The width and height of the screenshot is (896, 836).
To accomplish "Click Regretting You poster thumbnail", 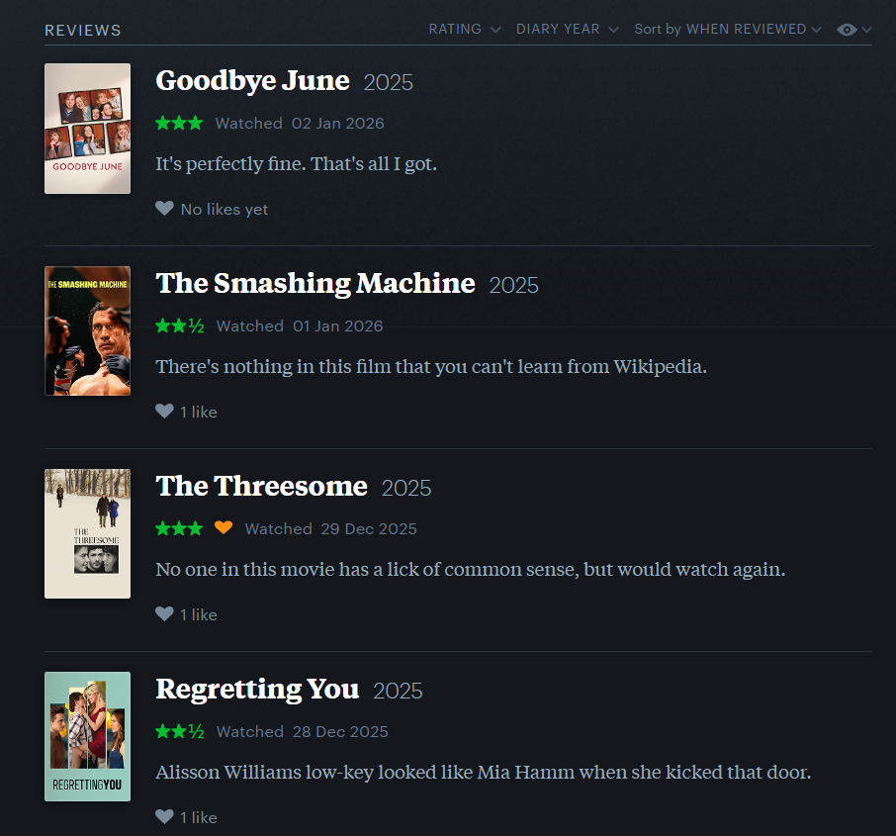I will (x=87, y=736).
